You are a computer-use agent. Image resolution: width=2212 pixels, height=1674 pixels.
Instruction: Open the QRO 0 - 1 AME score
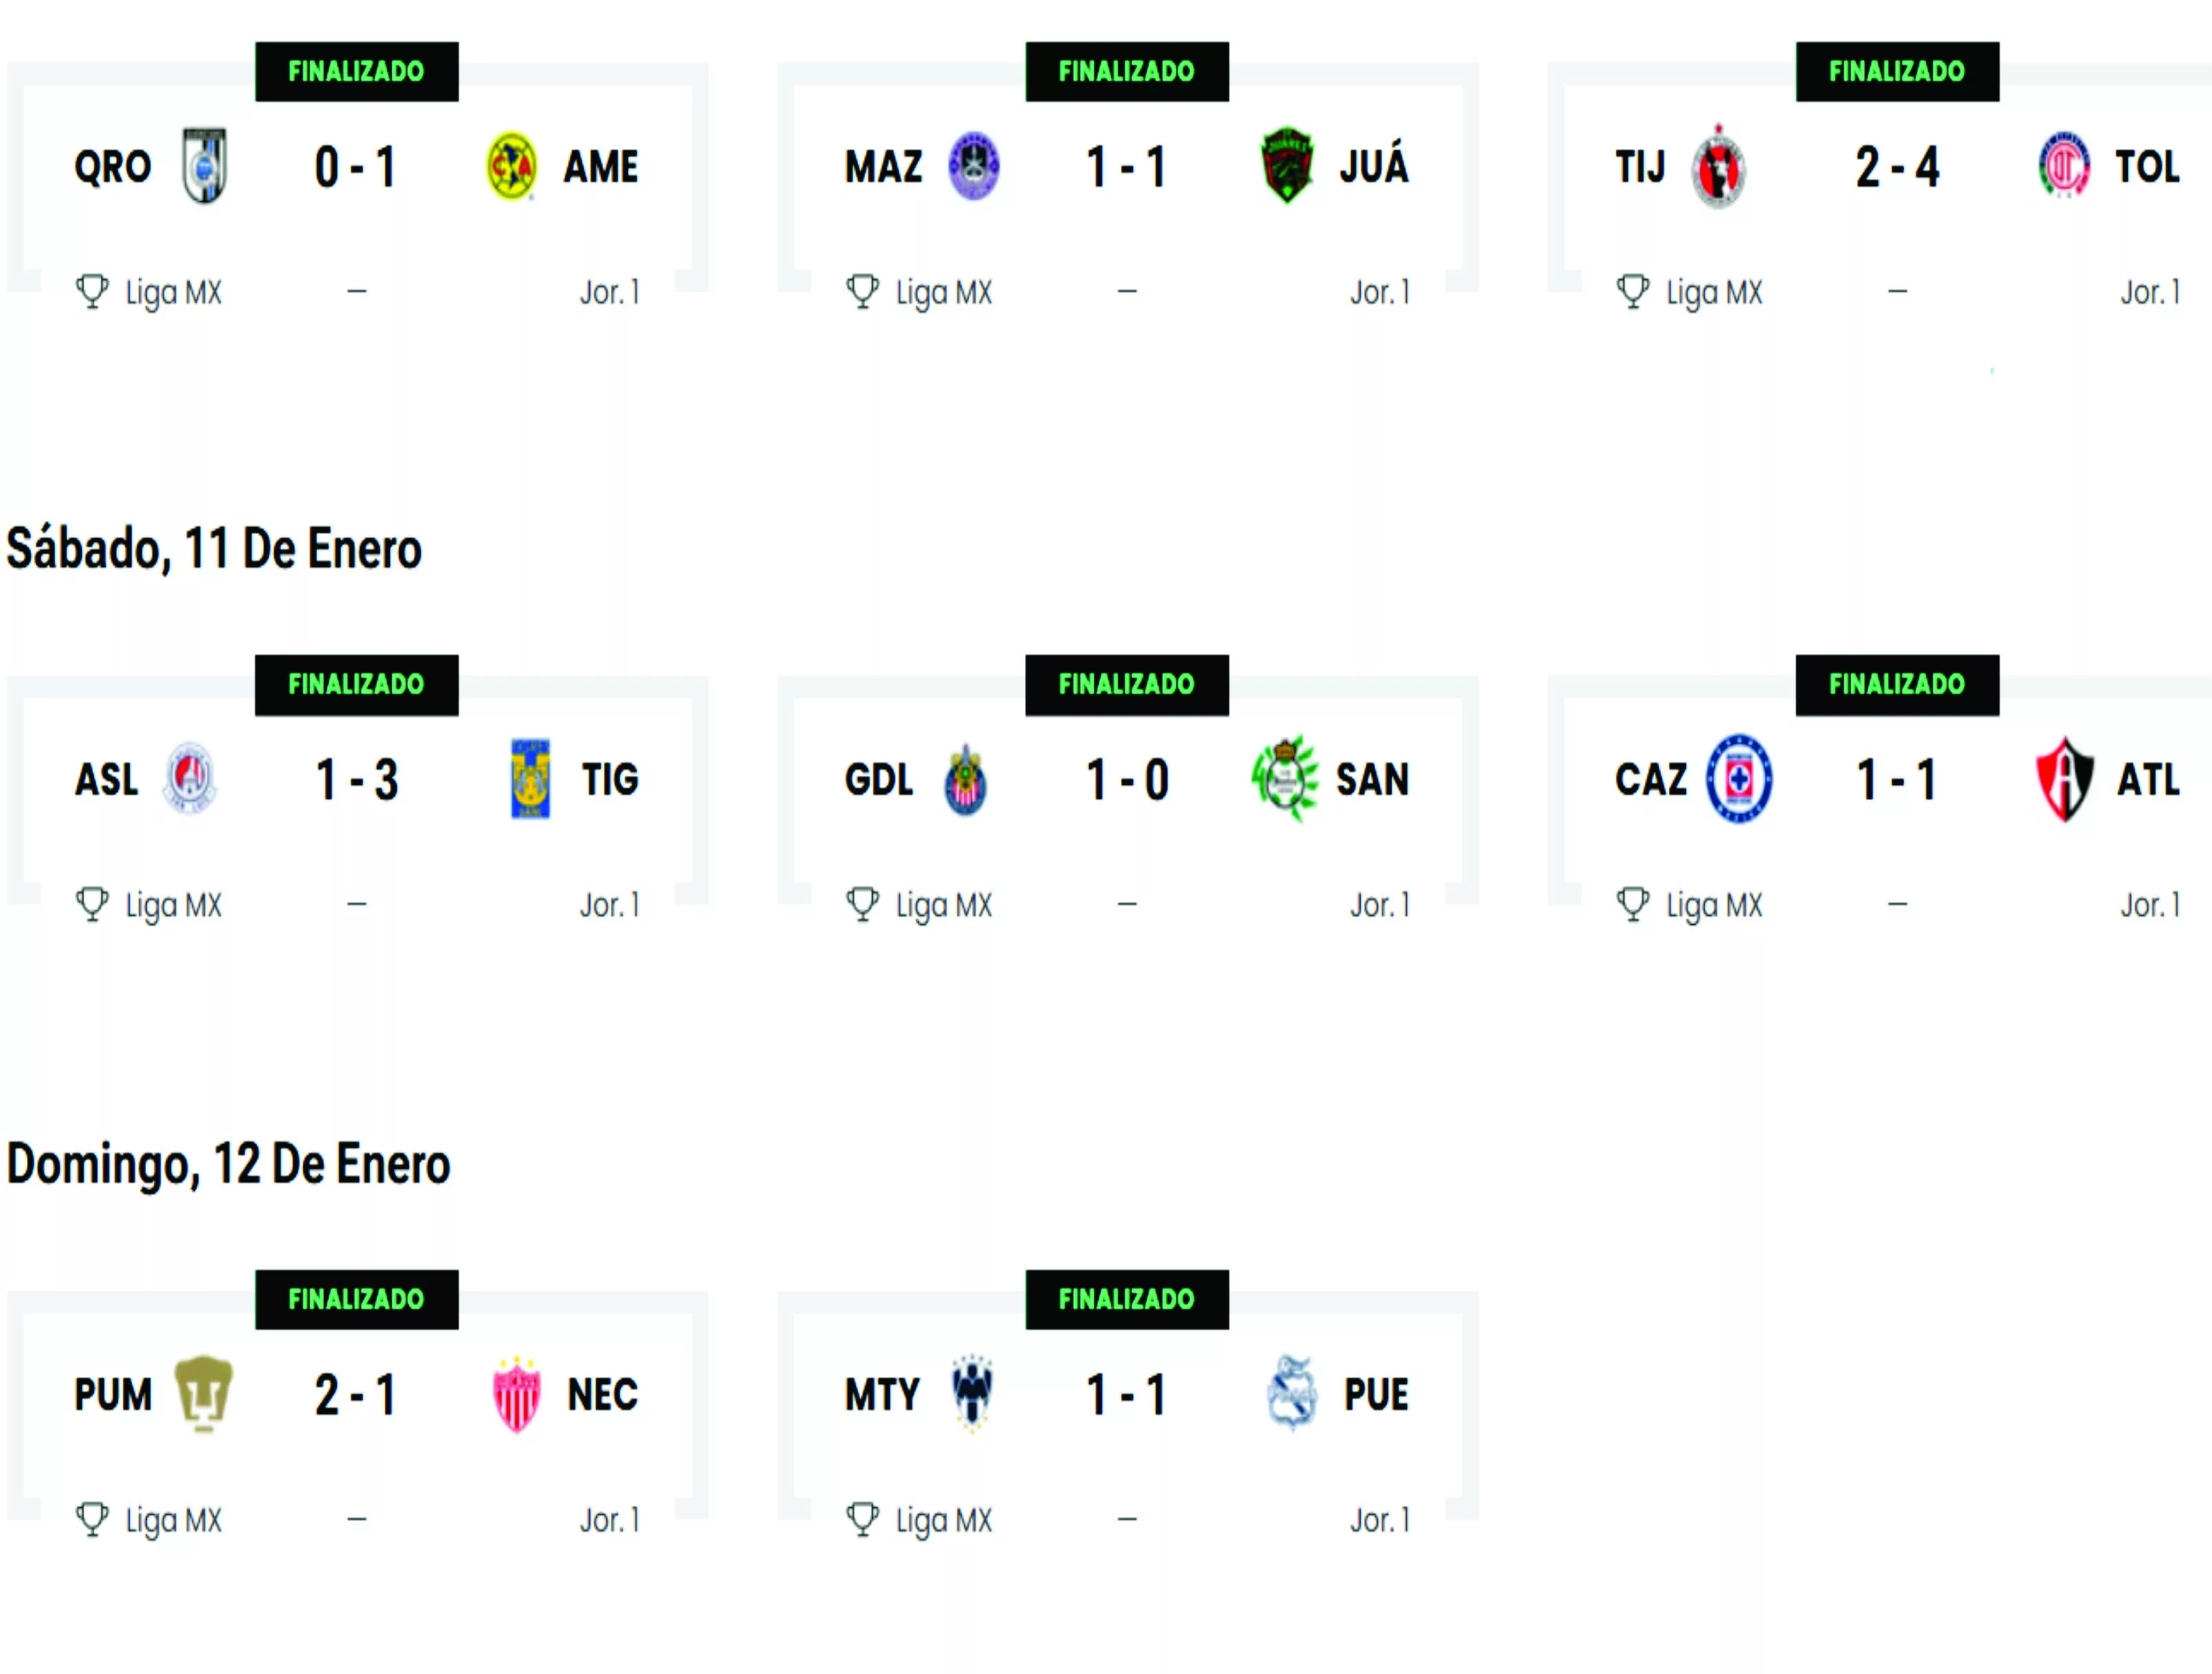(356, 167)
